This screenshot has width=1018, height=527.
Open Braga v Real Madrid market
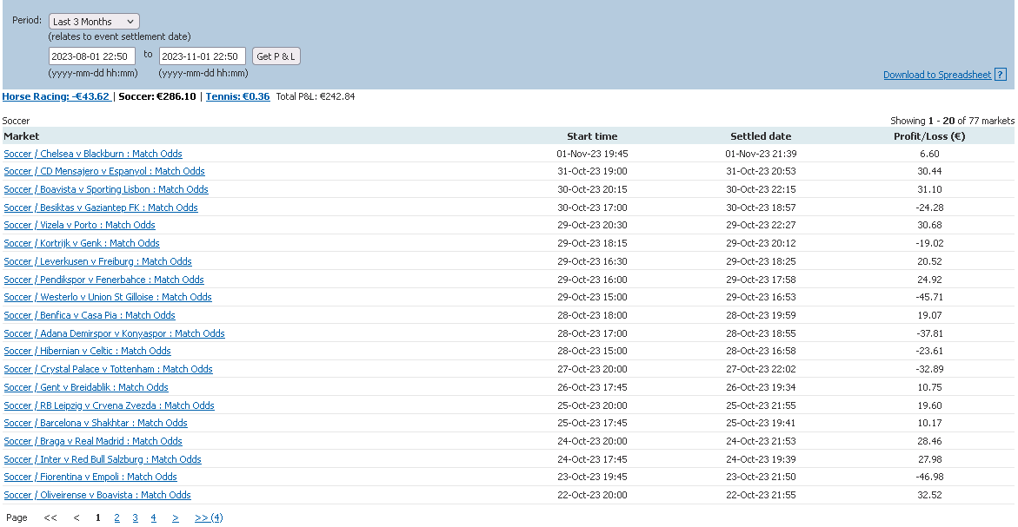pyautogui.click(x=93, y=441)
